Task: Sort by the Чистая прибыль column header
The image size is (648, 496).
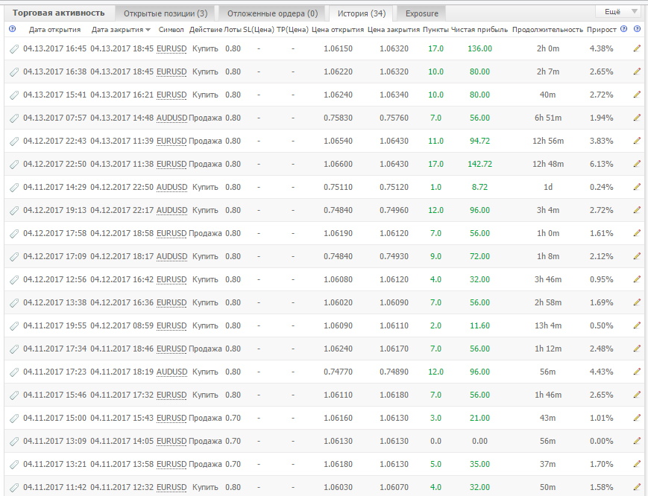Action: [x=479, y=30]
